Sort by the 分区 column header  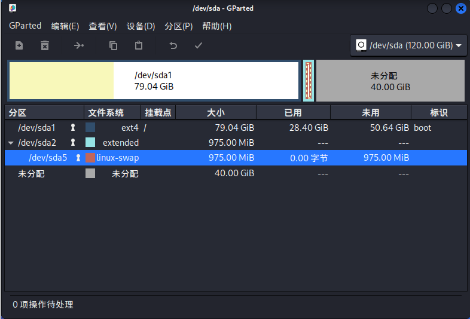click(x=44, y=113)
